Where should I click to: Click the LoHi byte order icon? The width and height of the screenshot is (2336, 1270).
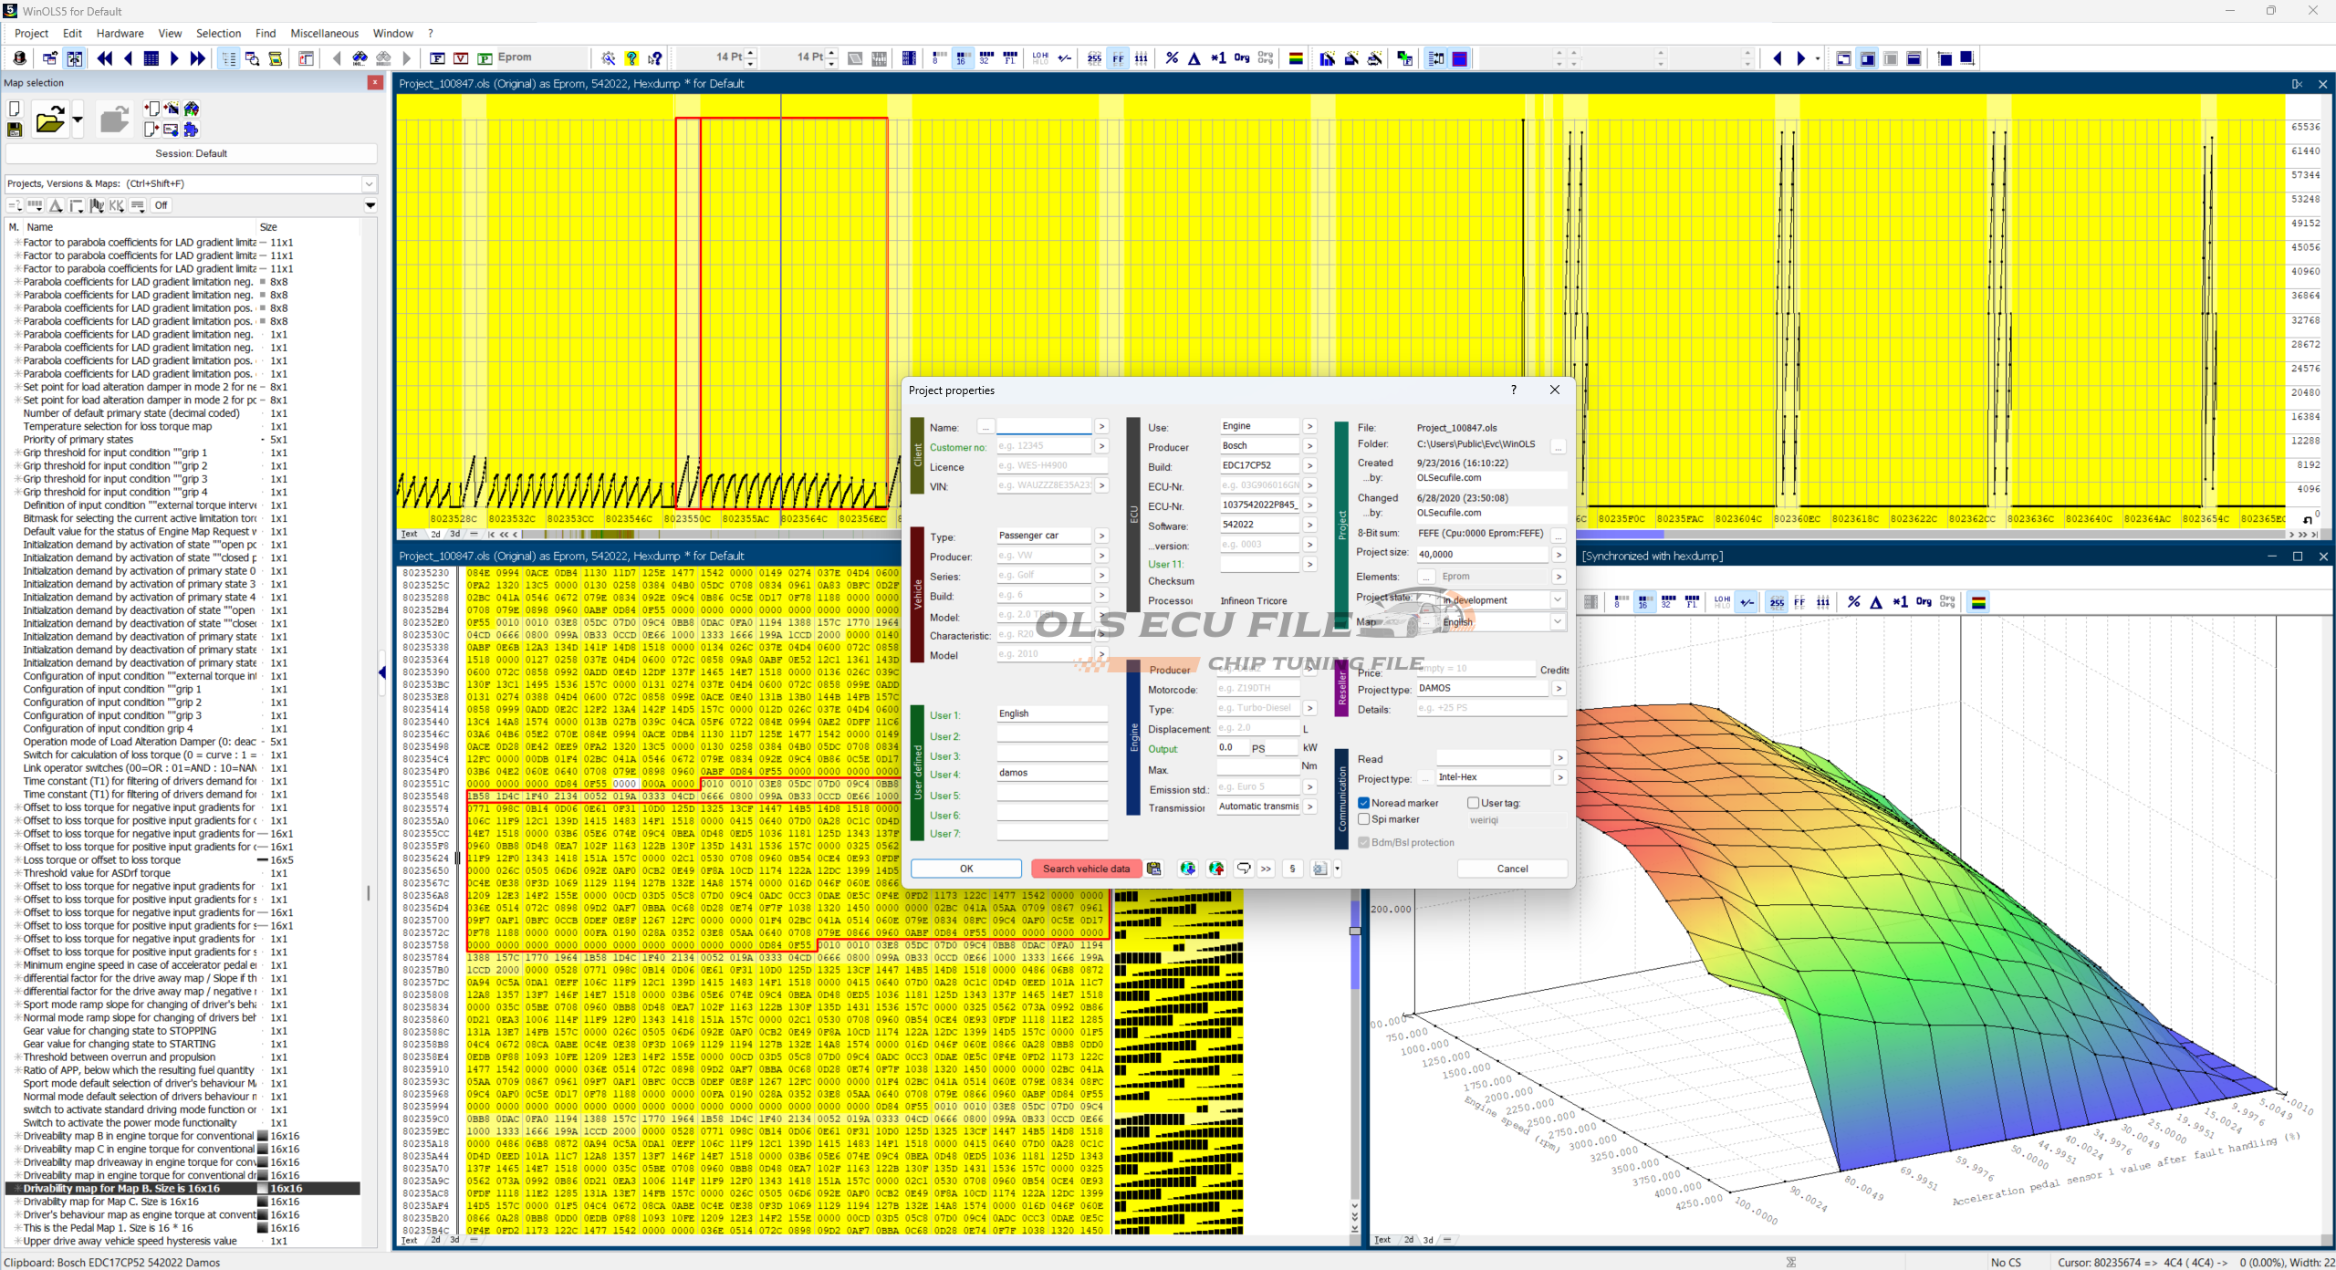(x=1040, y=58)
